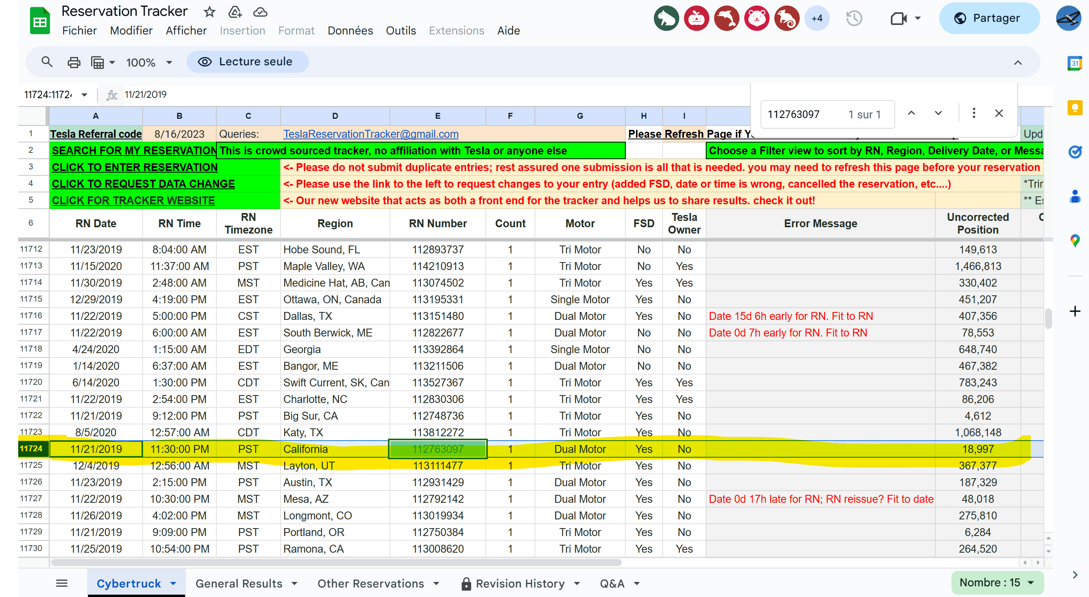Viewport: 1089px width, 597px height.
Task: Expand the side panel chevron
Action: point(1075,574)
